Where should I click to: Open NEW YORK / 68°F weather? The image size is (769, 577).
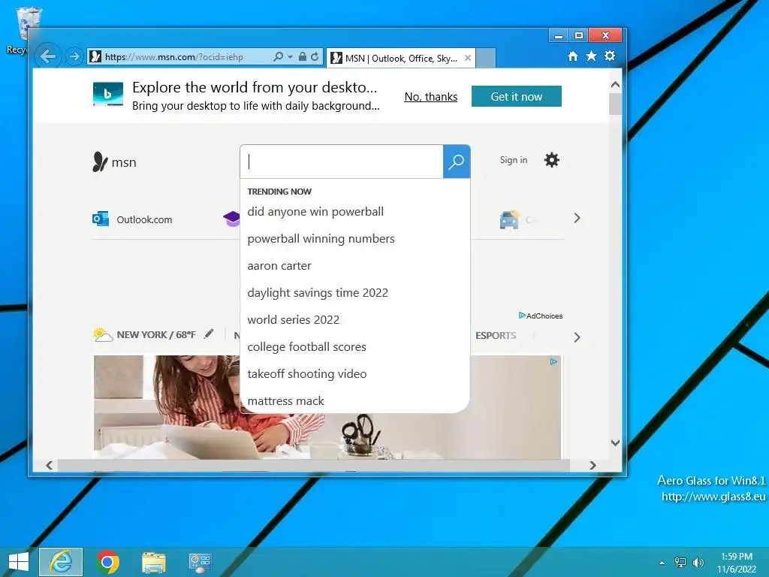[156, 335]
